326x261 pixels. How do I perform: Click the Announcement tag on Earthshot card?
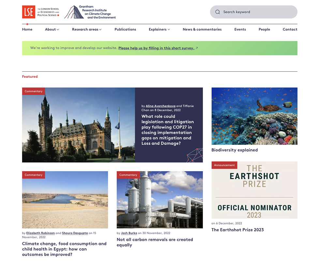224,165
